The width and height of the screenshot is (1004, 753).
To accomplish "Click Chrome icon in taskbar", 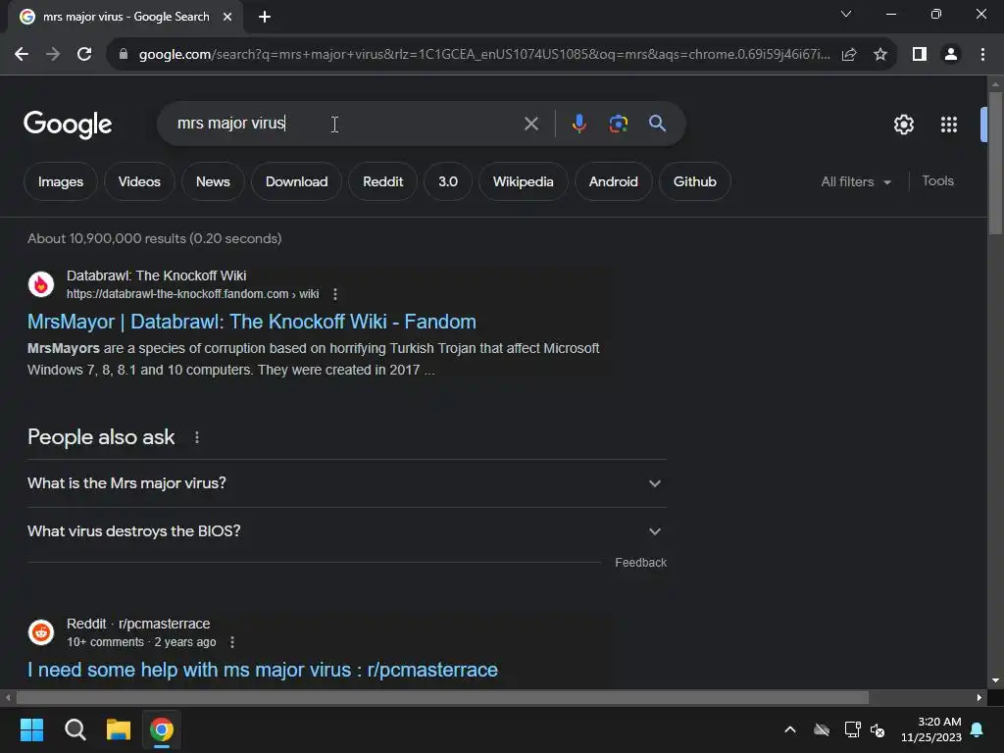I will [x=162, y=729].
